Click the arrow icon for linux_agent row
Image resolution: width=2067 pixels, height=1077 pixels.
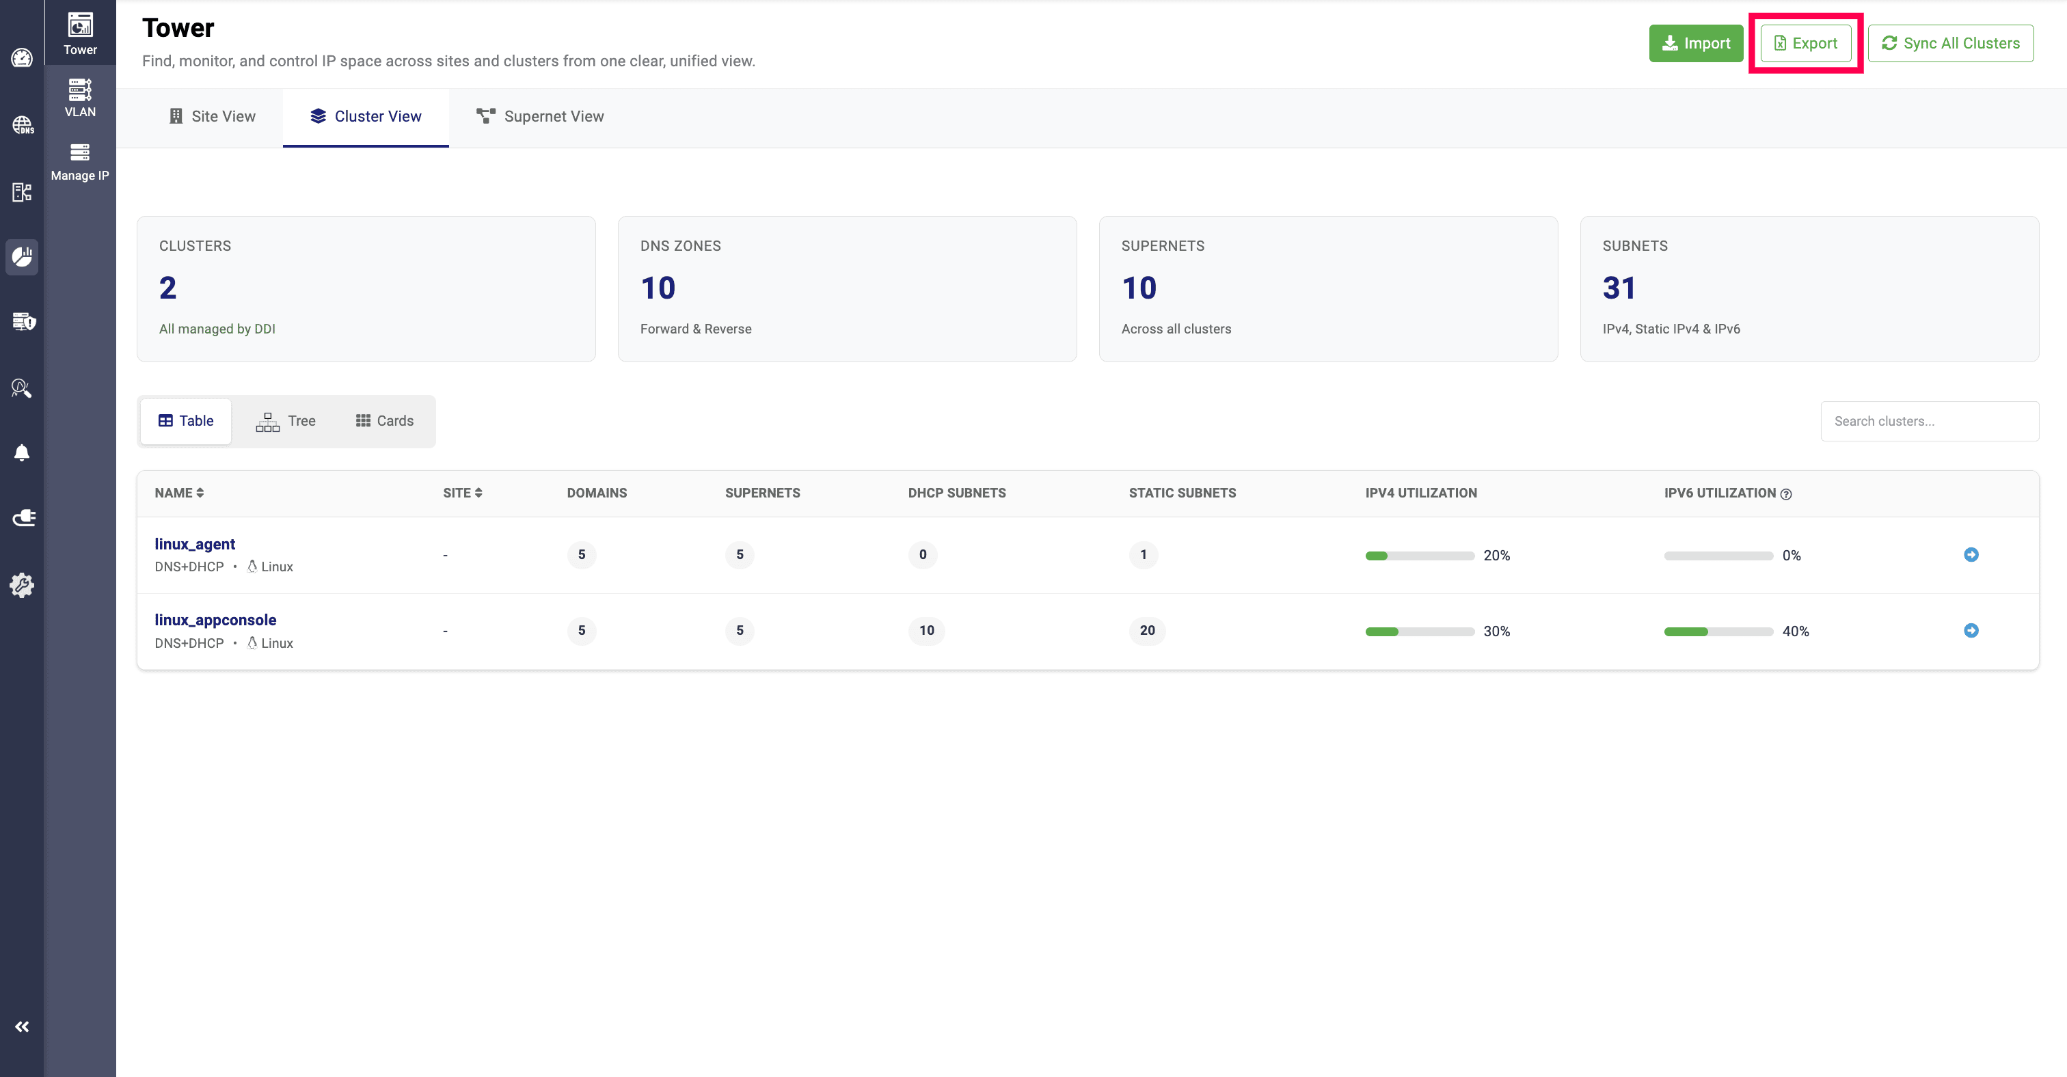tap(1970, 555)
